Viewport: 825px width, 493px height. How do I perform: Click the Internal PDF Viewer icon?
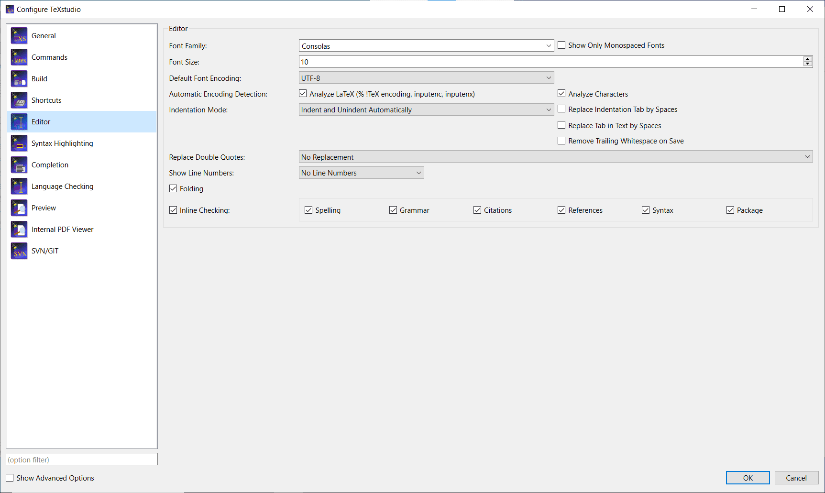[x=19, y=230]
